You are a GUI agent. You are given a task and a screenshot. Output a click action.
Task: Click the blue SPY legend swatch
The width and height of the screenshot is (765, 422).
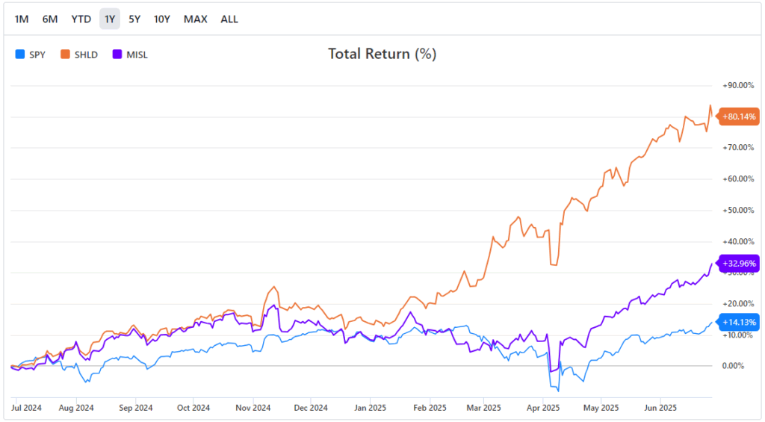pos(20,55)
